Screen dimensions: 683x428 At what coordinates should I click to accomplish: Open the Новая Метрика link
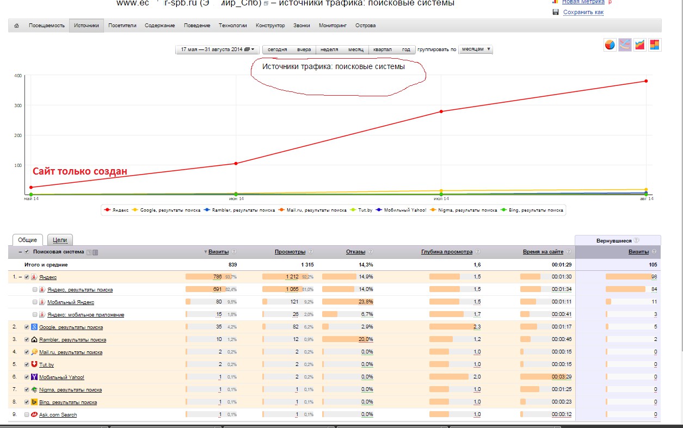coord(583,2)
